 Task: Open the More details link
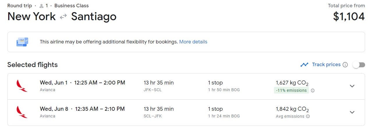[193, 42]
